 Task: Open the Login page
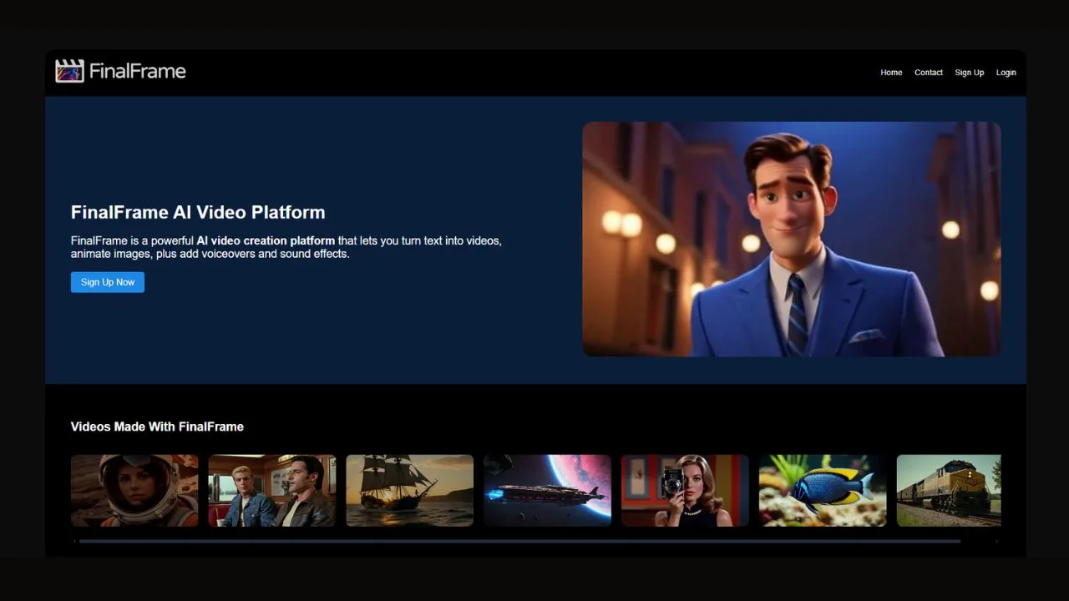tap(1006, 73)
